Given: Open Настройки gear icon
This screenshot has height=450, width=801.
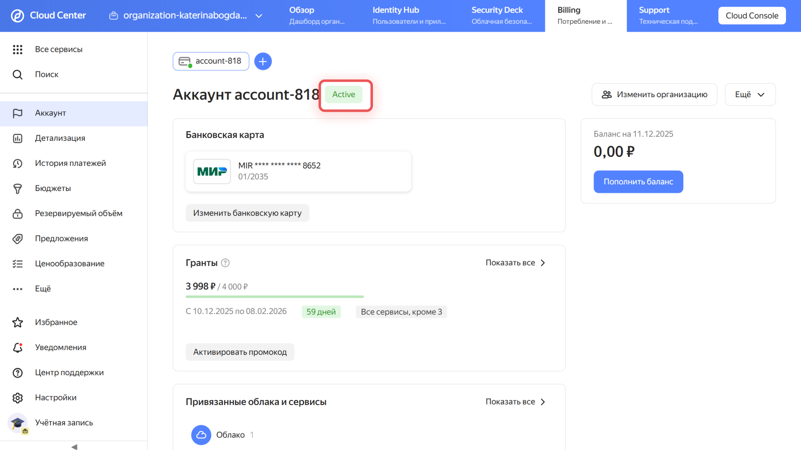Looking at the screenshot, I should [18, 398].
